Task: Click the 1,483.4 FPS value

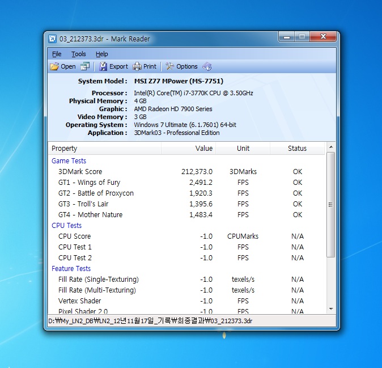Action: pos(201,215)
